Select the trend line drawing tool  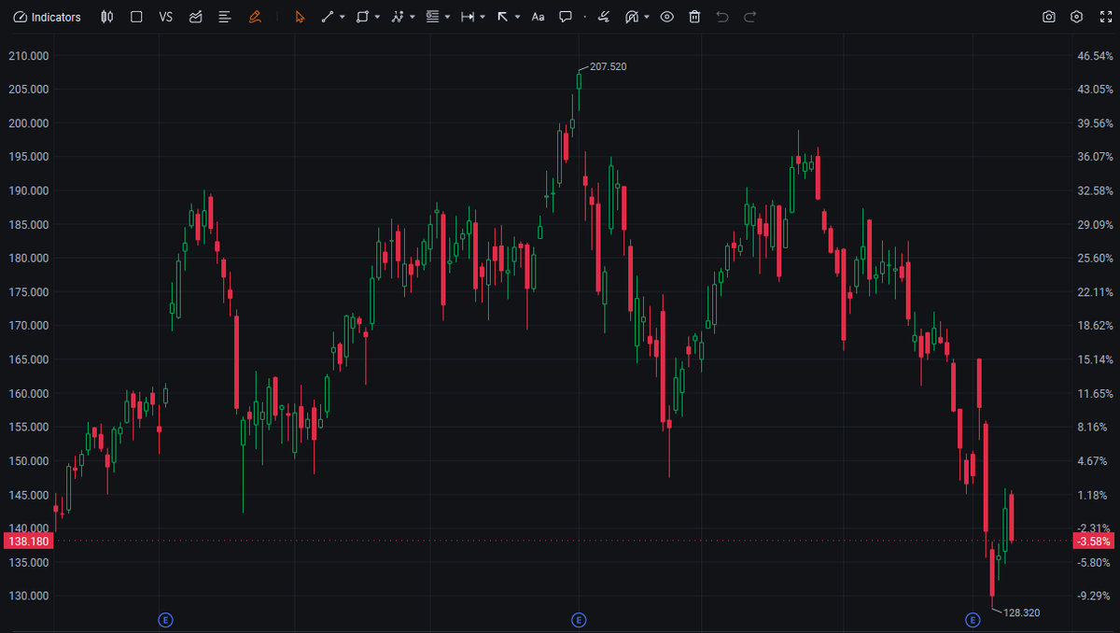pyautogui.click(x=327, y=17)
